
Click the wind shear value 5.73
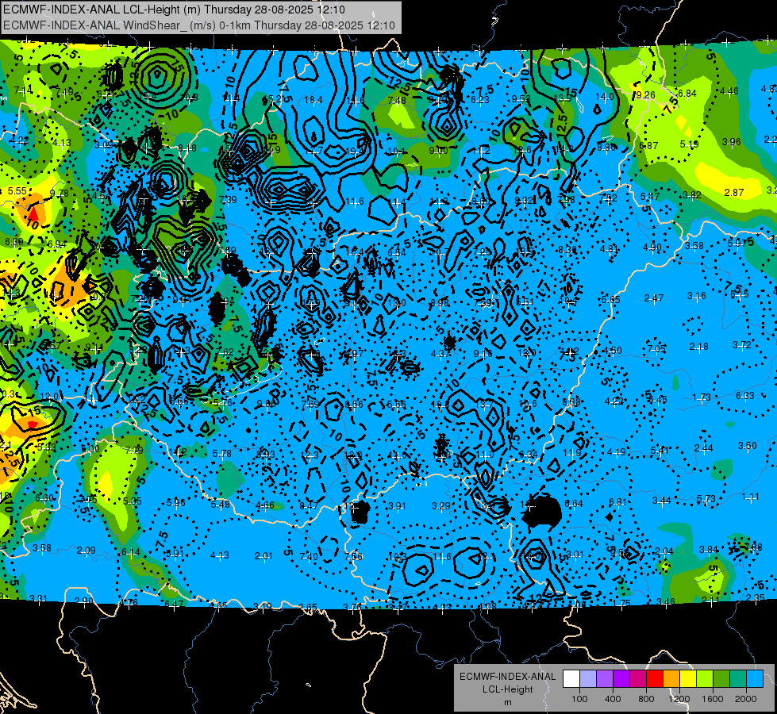pyautogui.click(x=706, y=498)
